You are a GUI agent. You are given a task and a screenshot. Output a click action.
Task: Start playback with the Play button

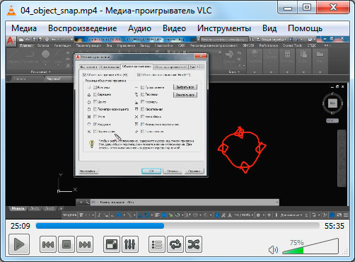[19, 244]
